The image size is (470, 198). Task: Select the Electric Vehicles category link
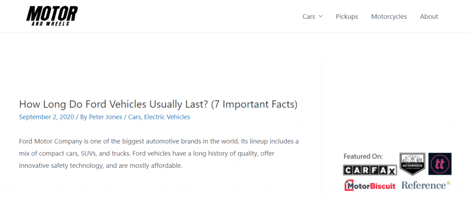pos(167,117)
